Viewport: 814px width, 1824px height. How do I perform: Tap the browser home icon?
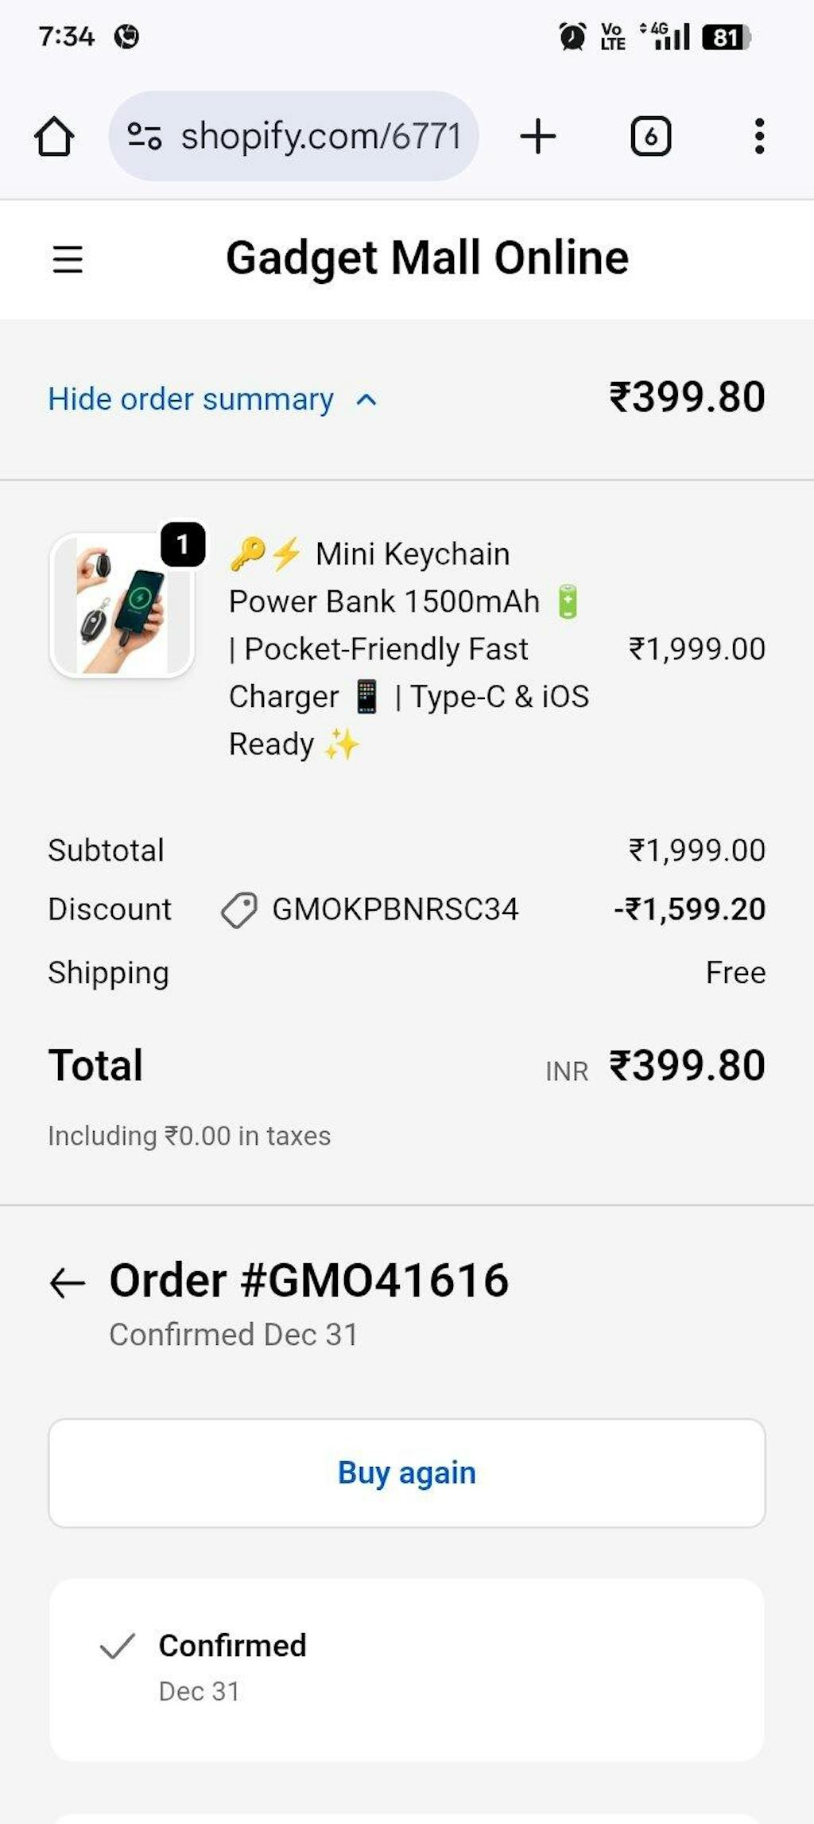[54, 136]
